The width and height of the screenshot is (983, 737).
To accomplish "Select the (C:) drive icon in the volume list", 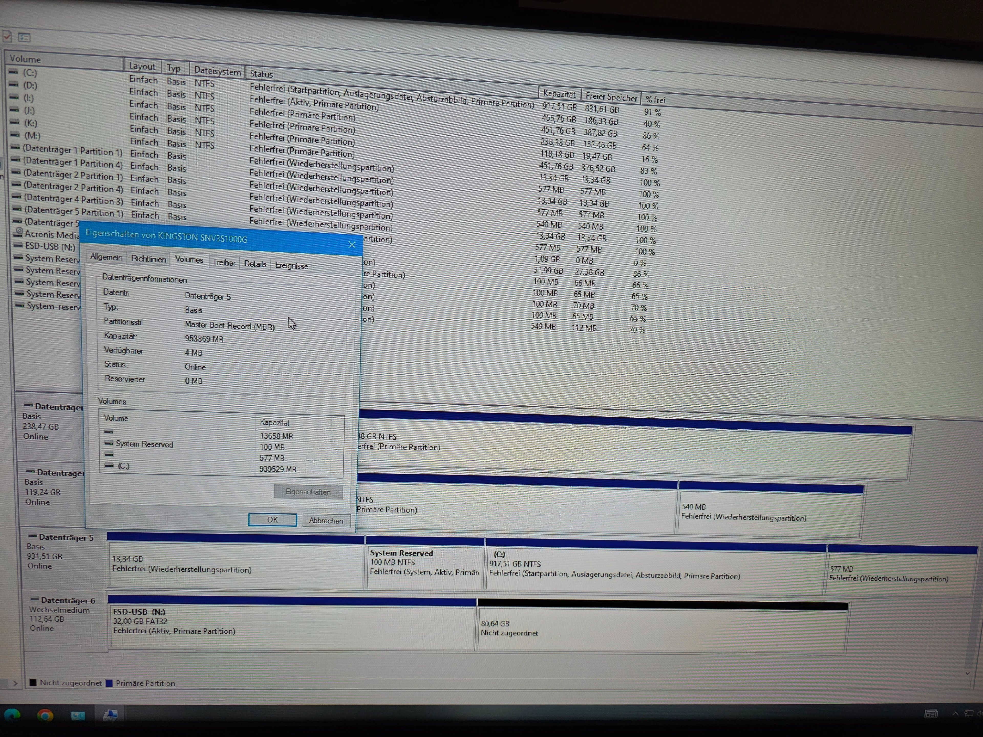I will pos(14,71).
